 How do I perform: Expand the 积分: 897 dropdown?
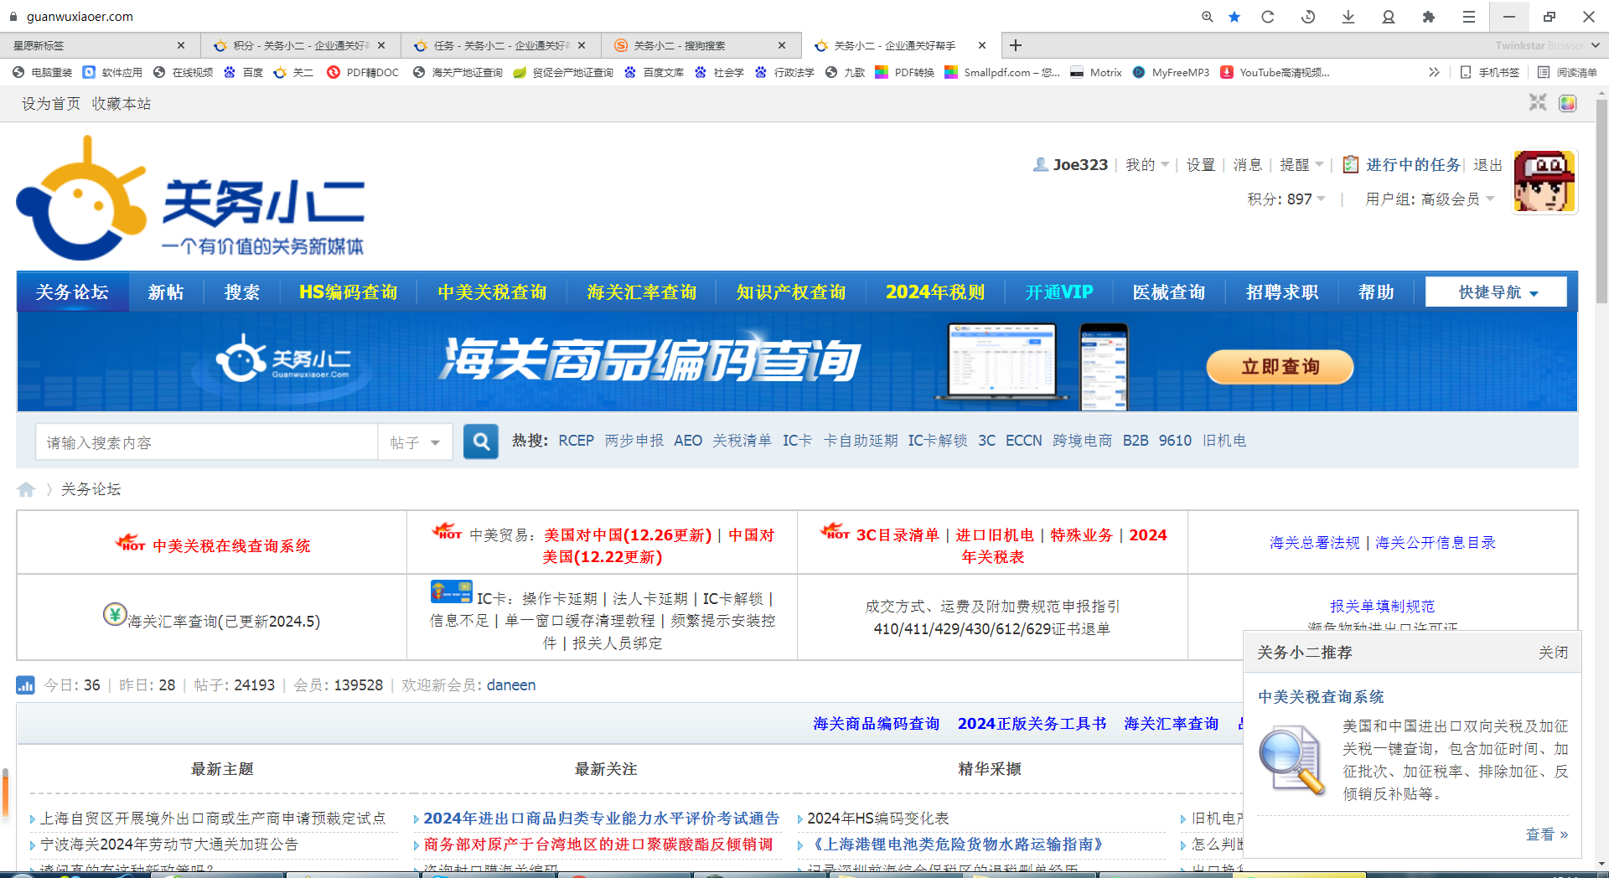[x=1286, y=199]
